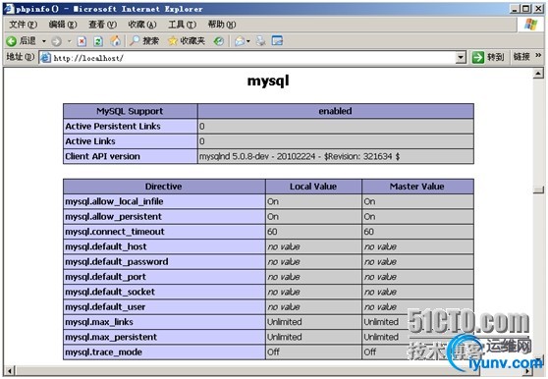
Task: Click mysql.allow_local_infile directive
Action: pos(114,201)
